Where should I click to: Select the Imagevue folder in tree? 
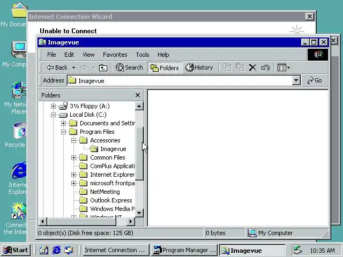[x=113, y=149]
